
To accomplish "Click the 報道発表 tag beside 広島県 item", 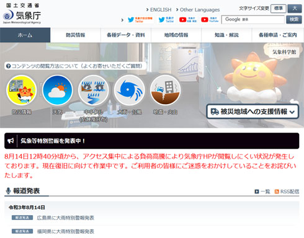I will click(x=22, y=218).
